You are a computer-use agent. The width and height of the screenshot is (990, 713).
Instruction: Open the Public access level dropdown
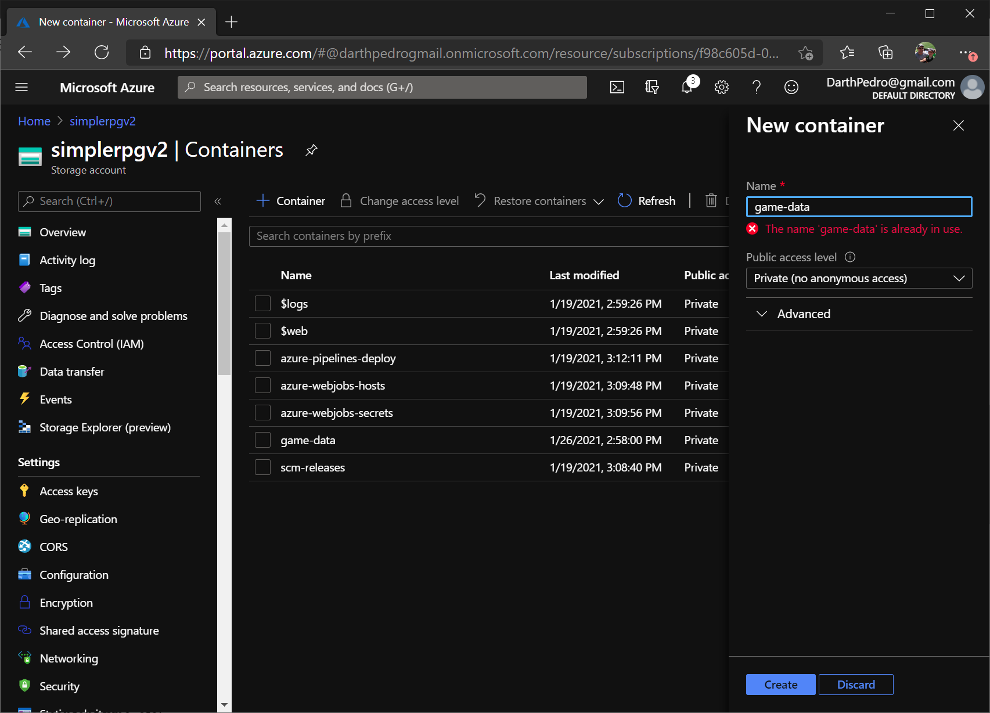pos(859,278)
